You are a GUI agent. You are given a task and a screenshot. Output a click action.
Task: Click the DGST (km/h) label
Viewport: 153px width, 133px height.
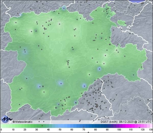coord(109,122)
